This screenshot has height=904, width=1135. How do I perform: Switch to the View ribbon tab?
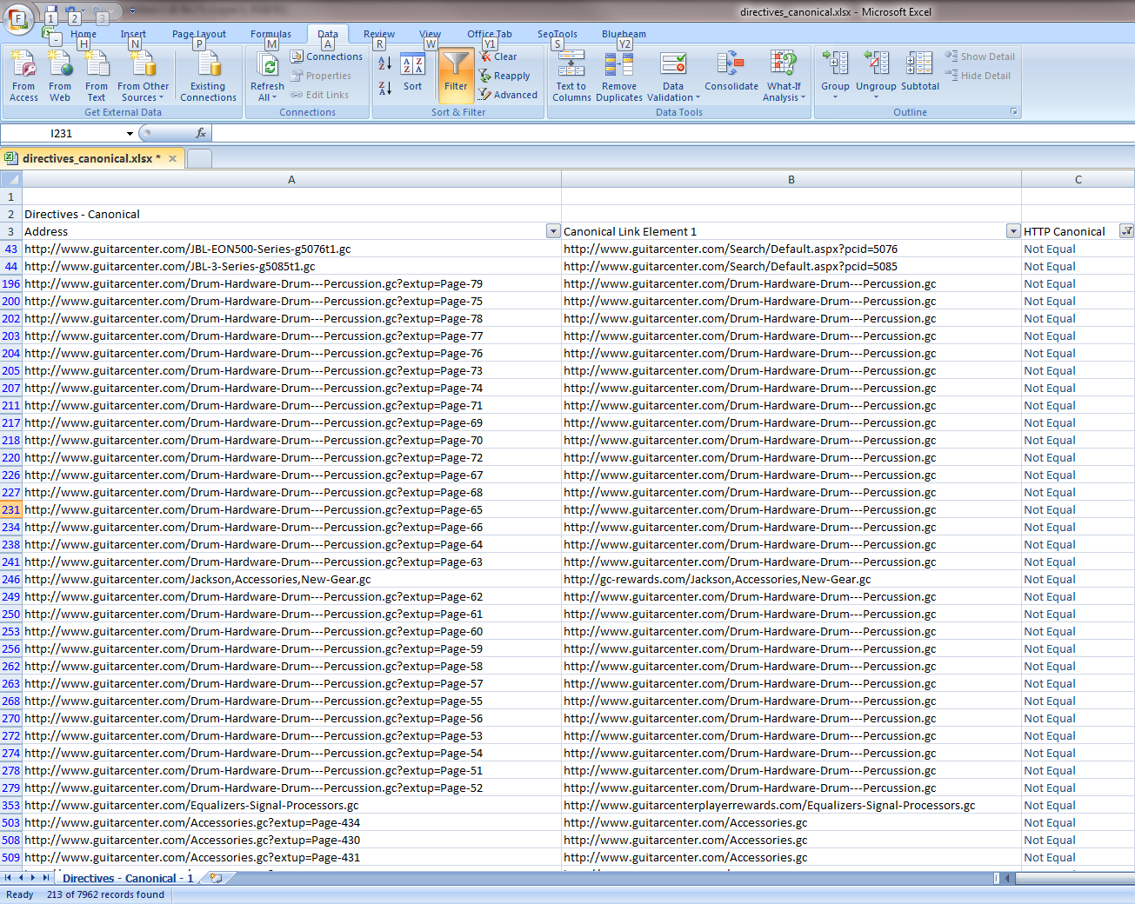pyautogui.click(x=430, y=34)
